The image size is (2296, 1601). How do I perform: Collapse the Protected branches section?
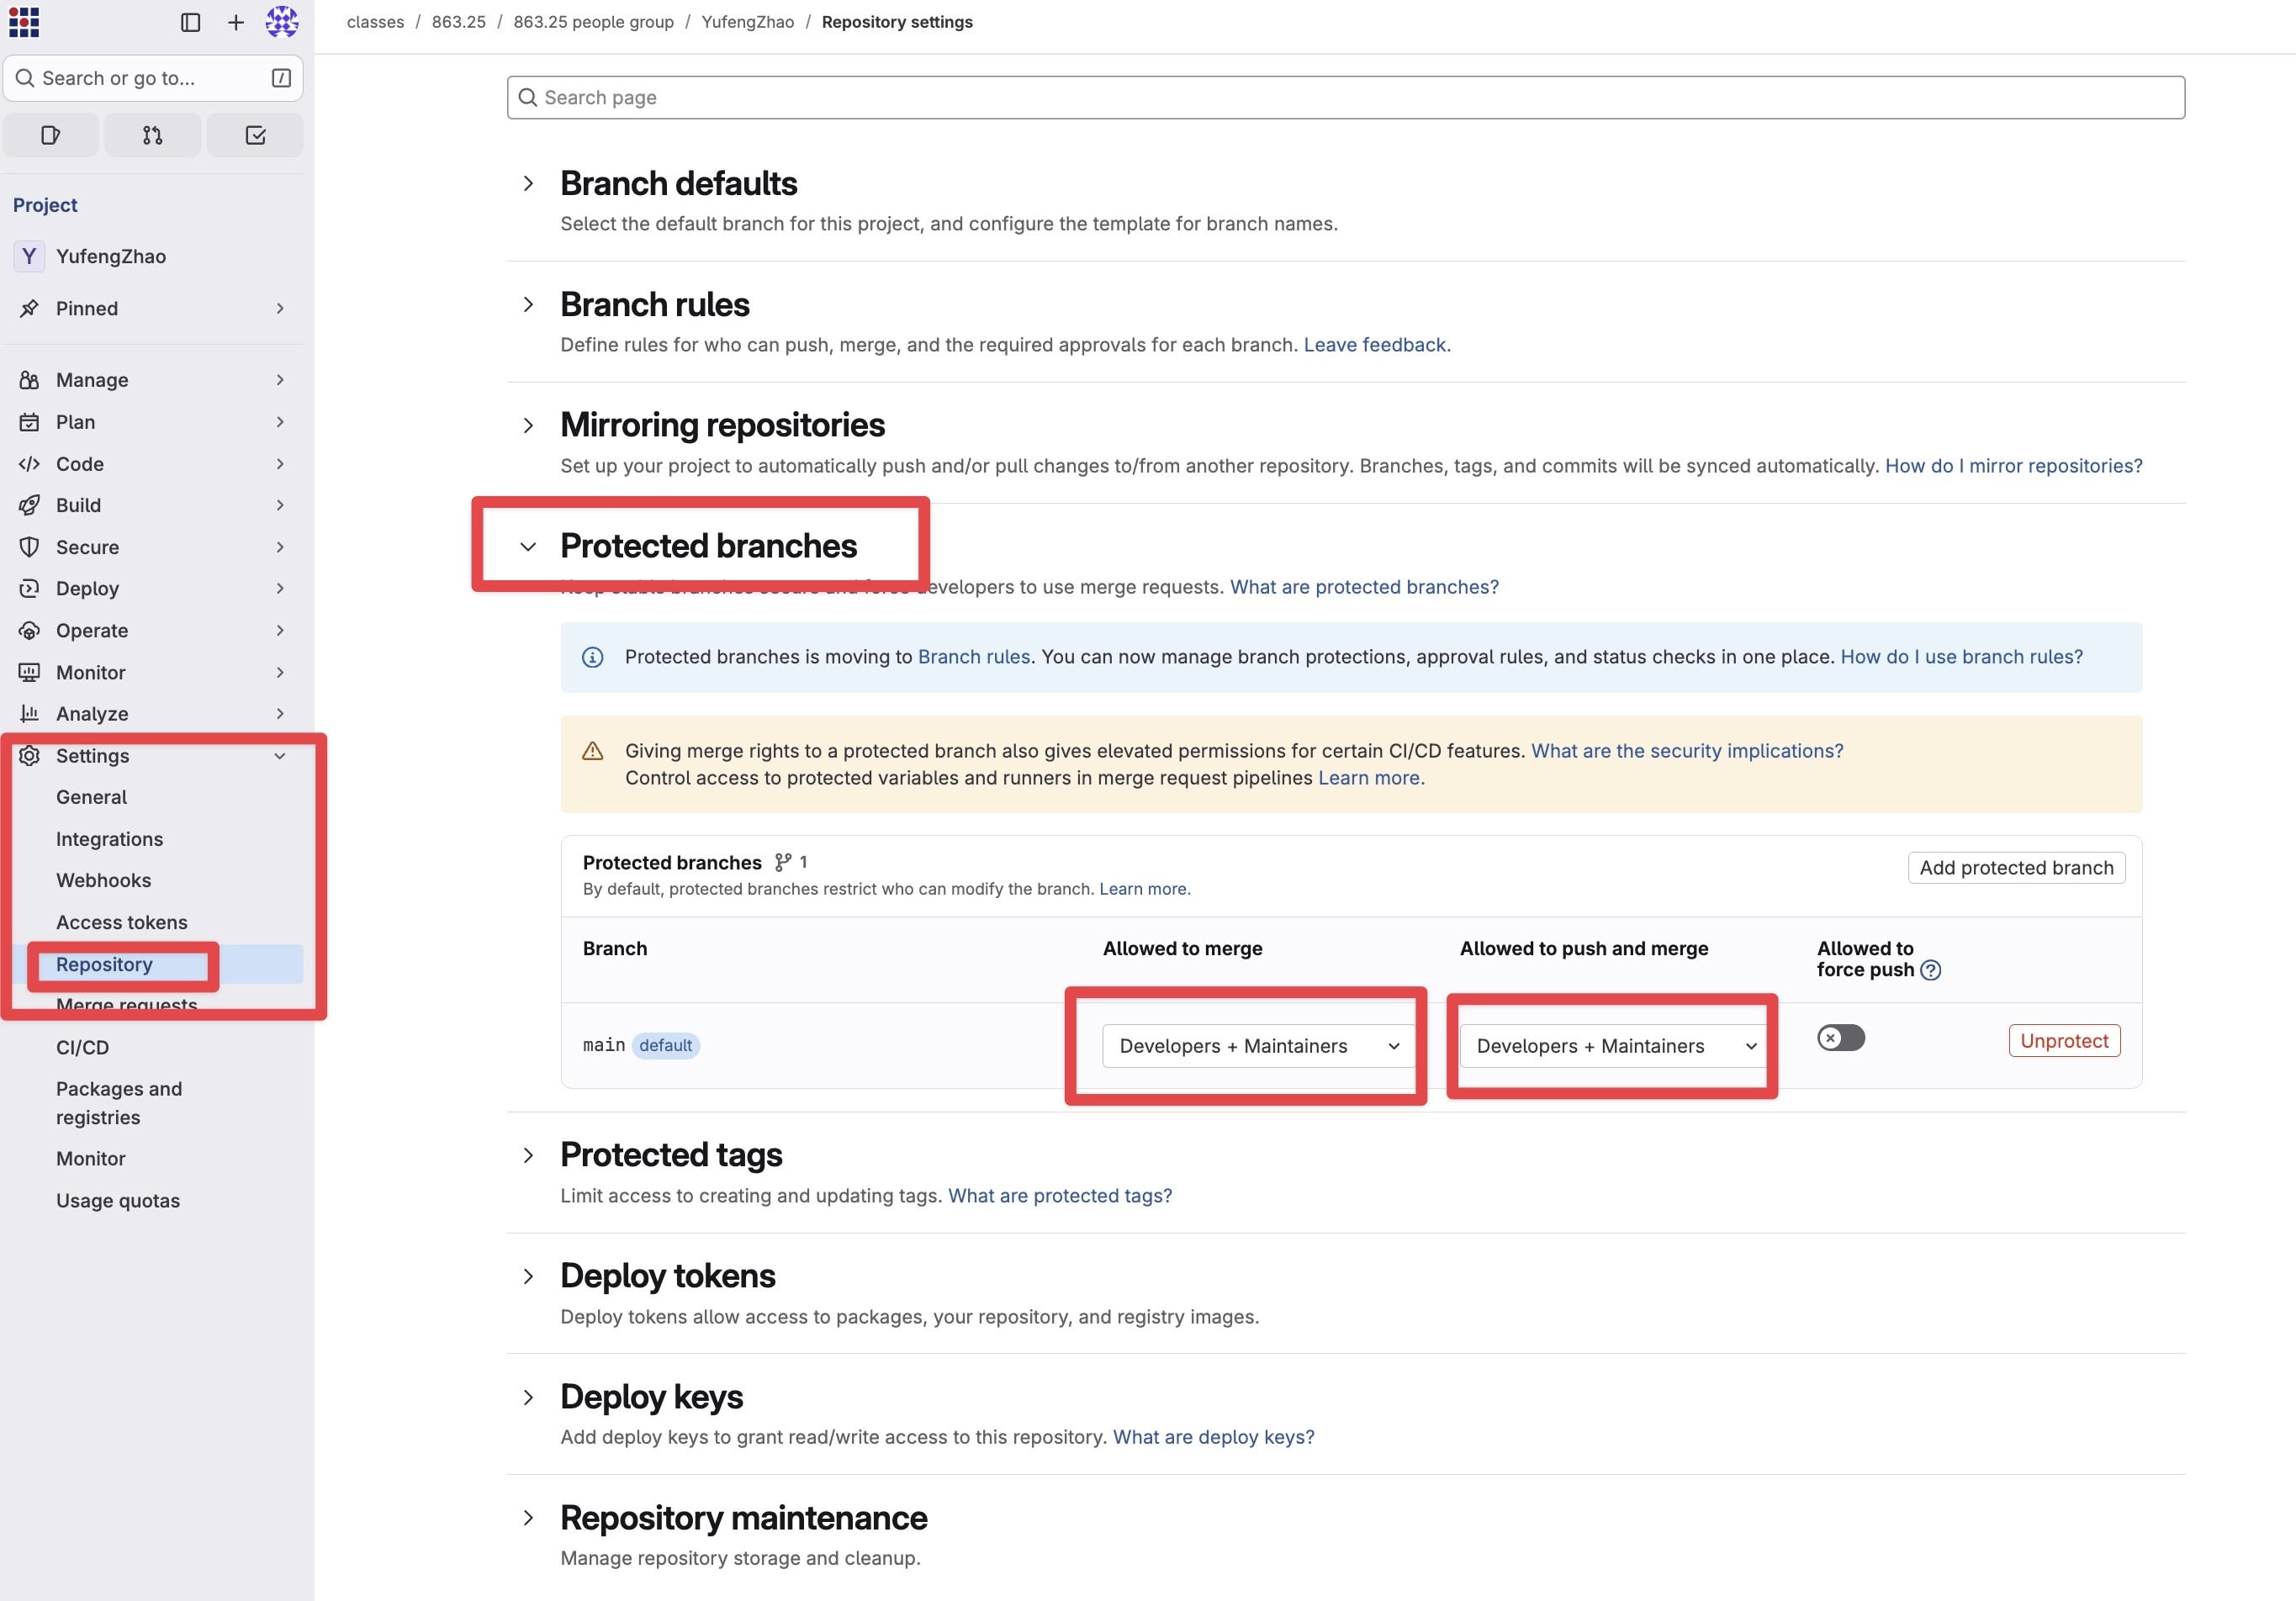(528, 546)
